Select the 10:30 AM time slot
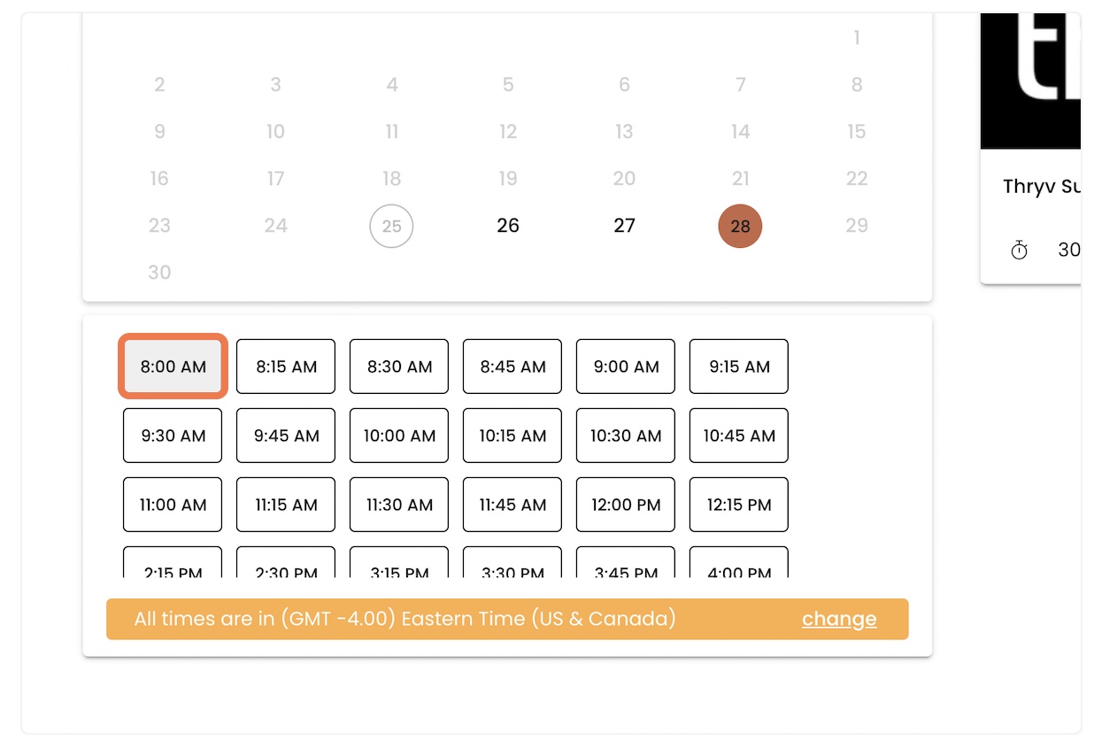 tap(626, 436)
